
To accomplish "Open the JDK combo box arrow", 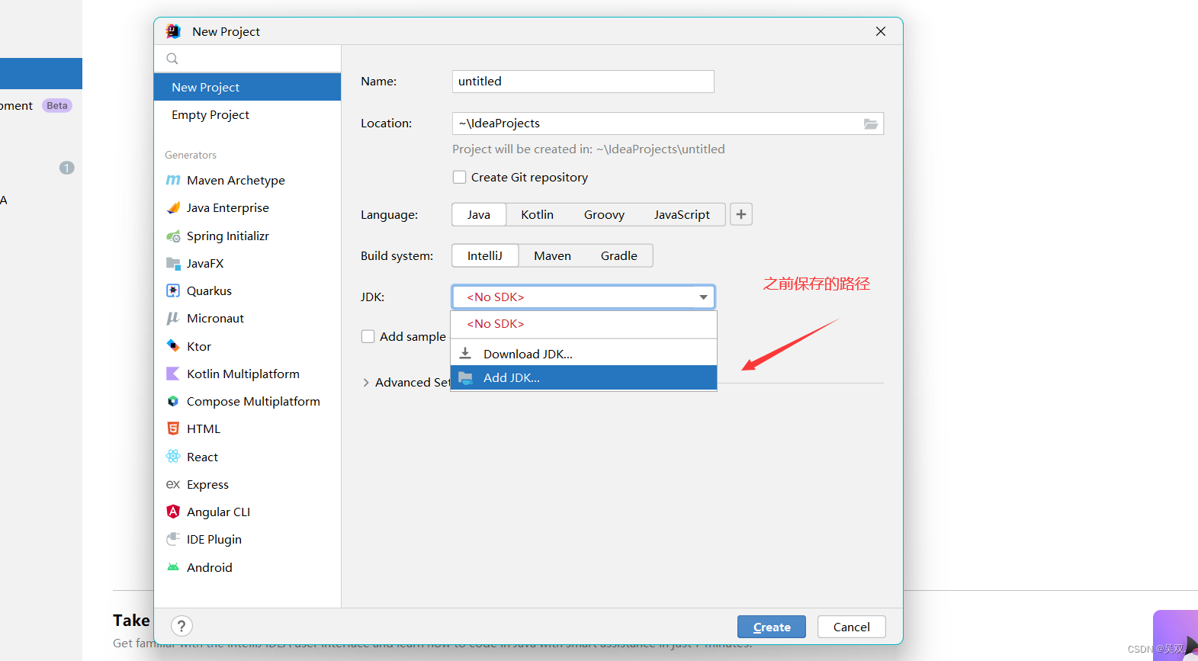I will coord(703,297).
